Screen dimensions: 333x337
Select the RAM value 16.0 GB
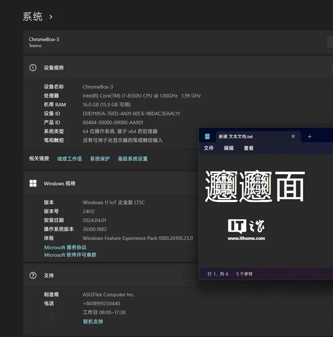click(107, 105)
